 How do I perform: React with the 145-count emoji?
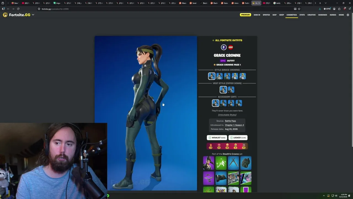(227, 146)
